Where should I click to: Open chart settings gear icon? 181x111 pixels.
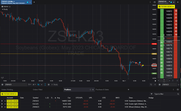[49, 85]
